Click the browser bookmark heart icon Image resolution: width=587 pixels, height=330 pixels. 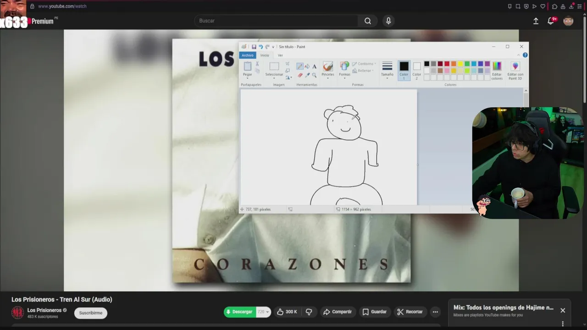click(543, 6)
